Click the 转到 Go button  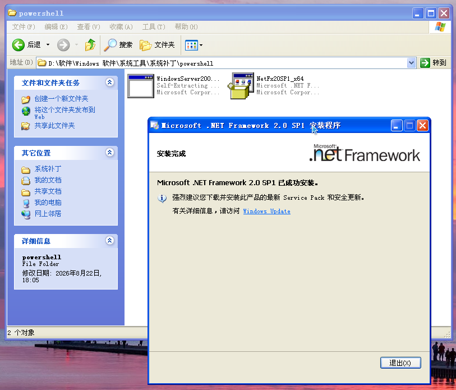tap(434, 63)
